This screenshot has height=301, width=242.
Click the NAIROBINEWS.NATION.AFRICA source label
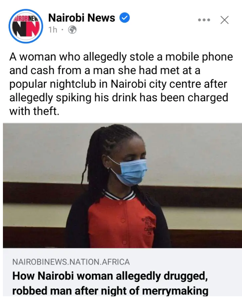71,262
